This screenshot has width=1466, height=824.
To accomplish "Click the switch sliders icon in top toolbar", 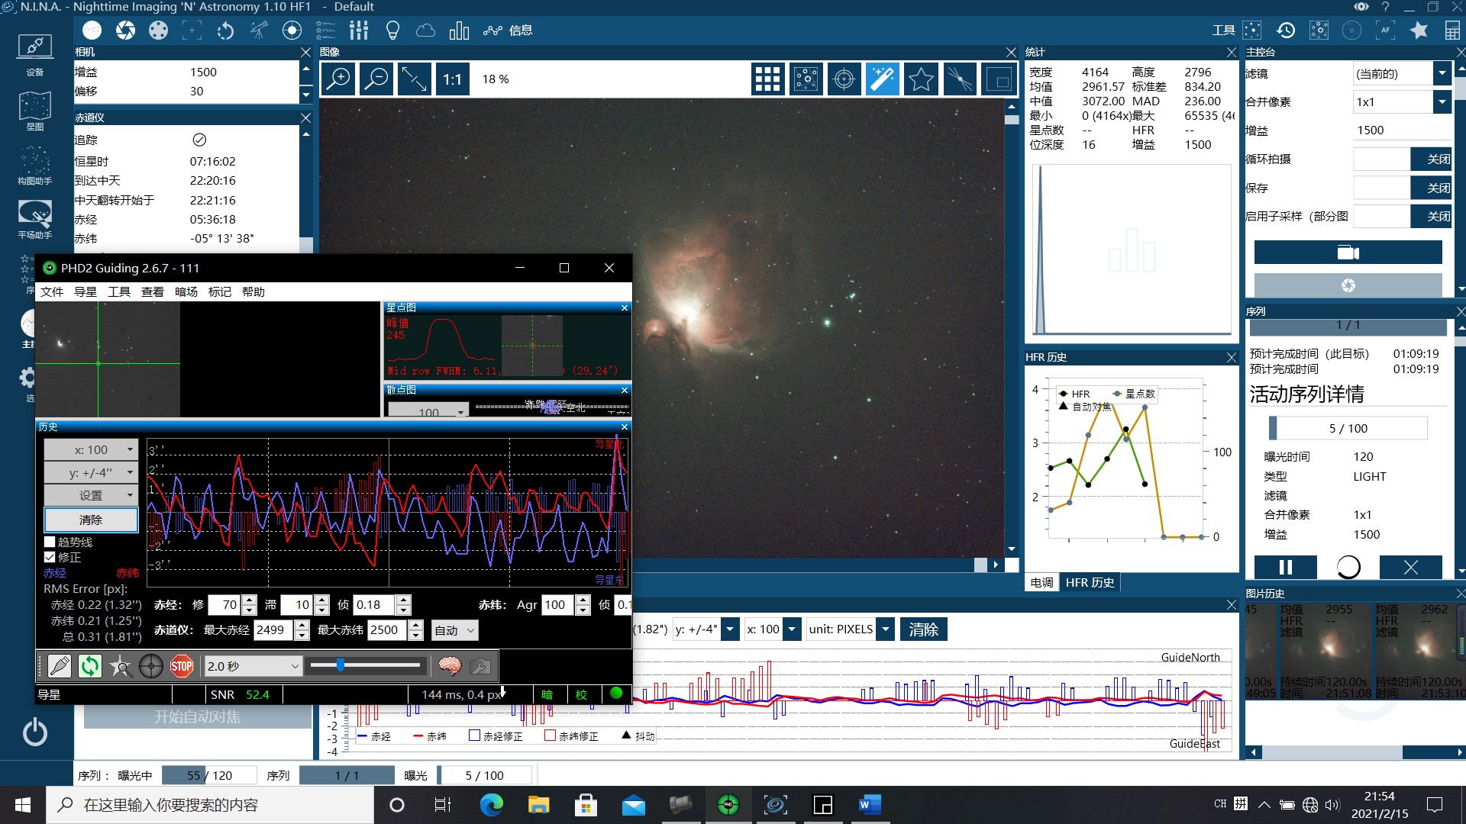I will (x=359, y=31).
